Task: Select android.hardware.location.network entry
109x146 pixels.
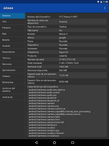Action: 46,133
